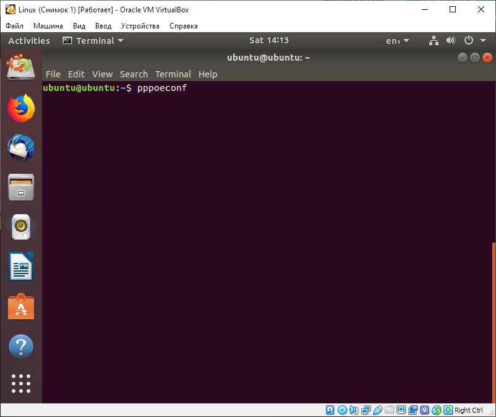Click the Sat 14:13 clock to open calendar
The image size is (496, 417).
(x=268, y=40)
